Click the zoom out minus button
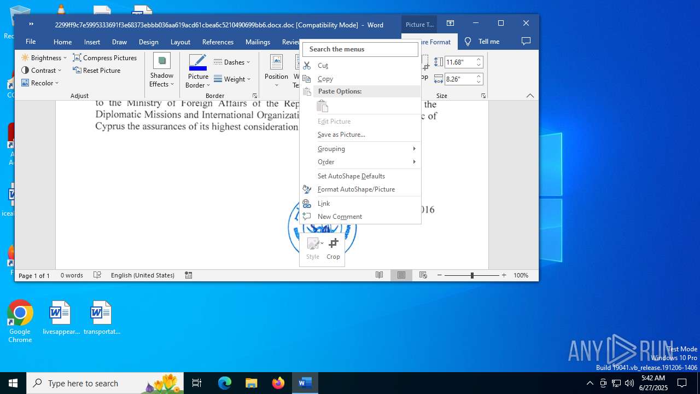 click(x=439, y=275)
